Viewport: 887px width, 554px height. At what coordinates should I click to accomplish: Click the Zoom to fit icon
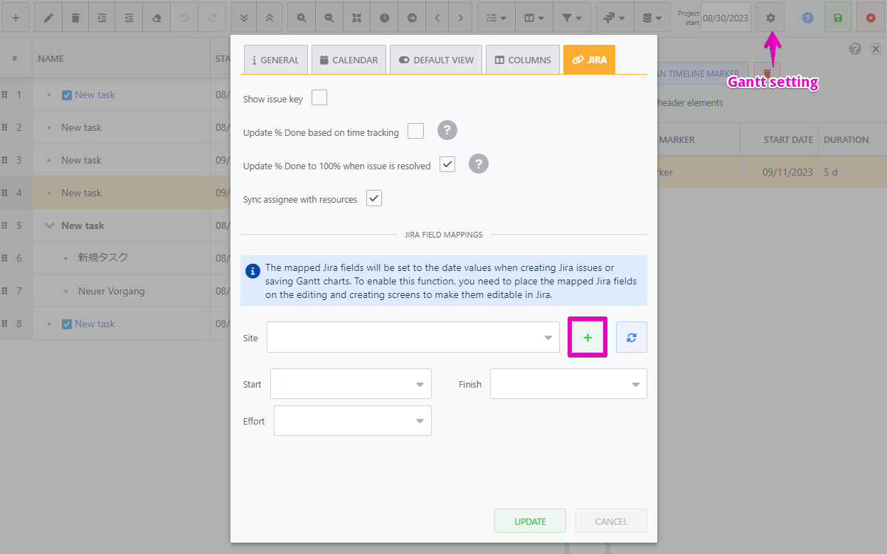(356, 17)
